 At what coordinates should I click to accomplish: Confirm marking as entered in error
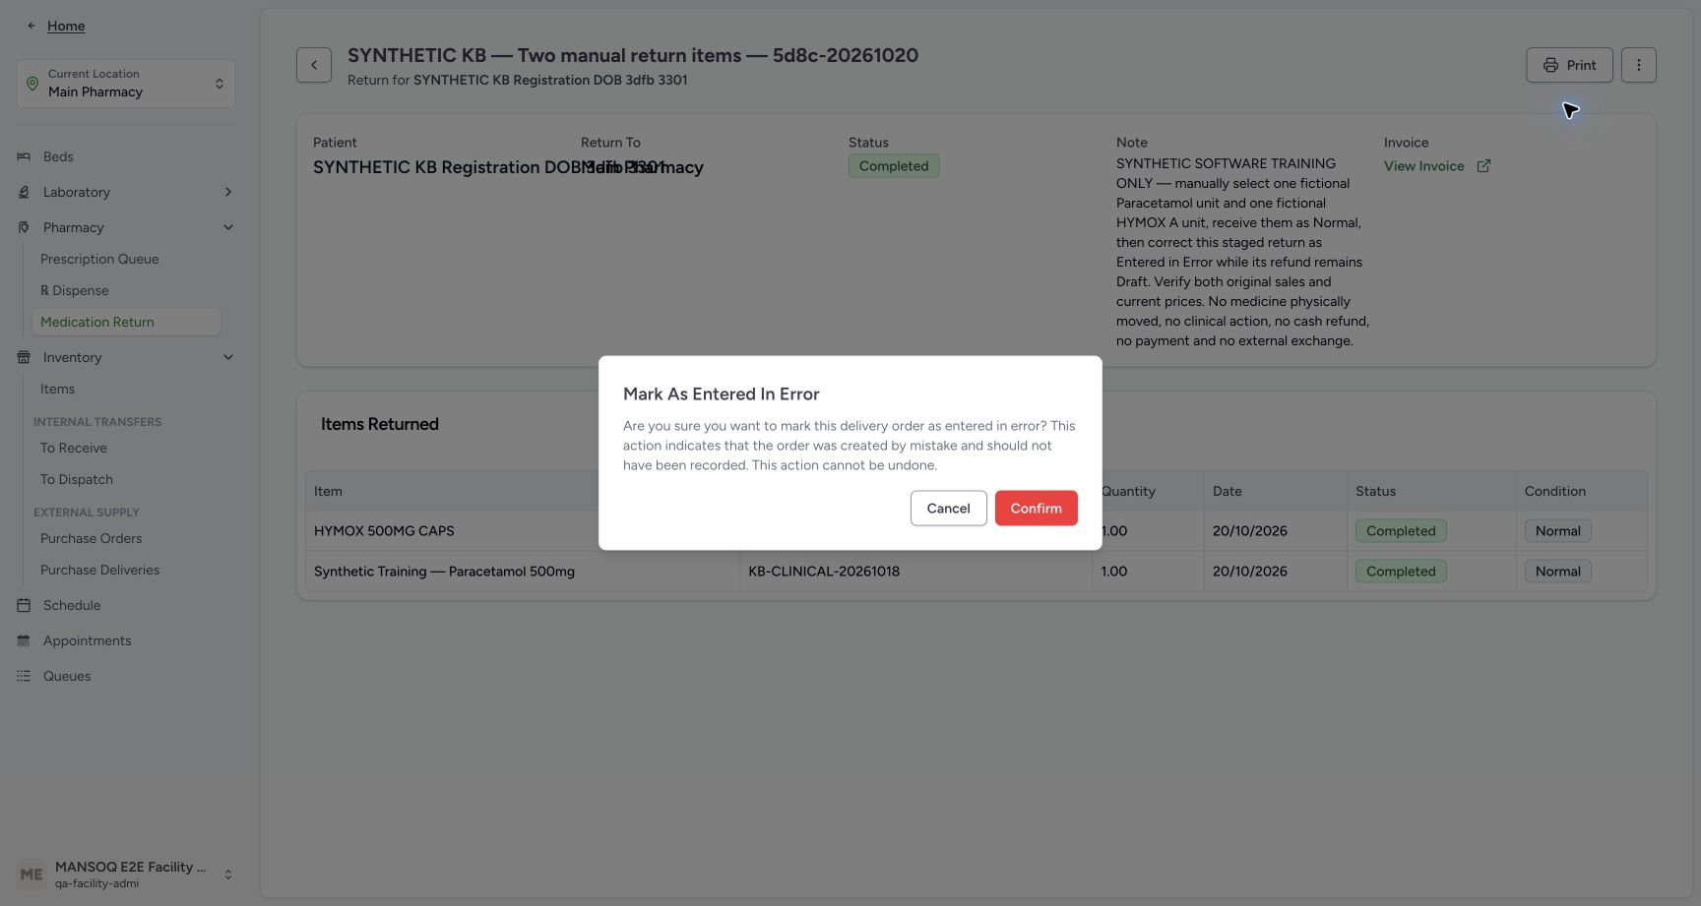[1036, 508]
